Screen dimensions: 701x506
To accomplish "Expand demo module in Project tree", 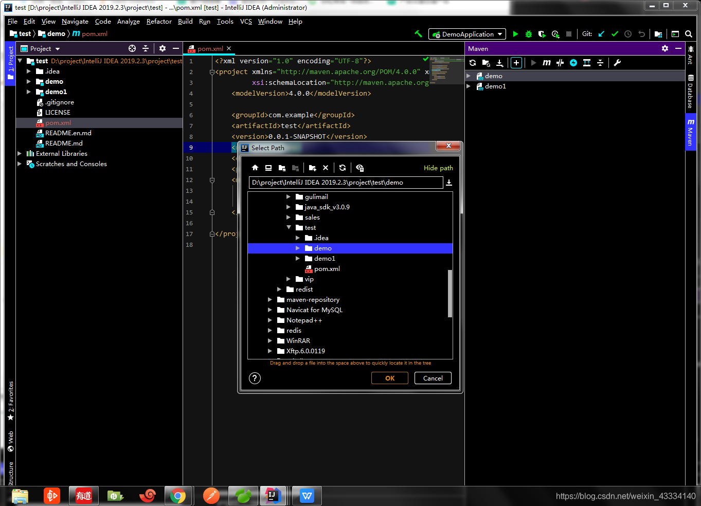I will 29,82.
